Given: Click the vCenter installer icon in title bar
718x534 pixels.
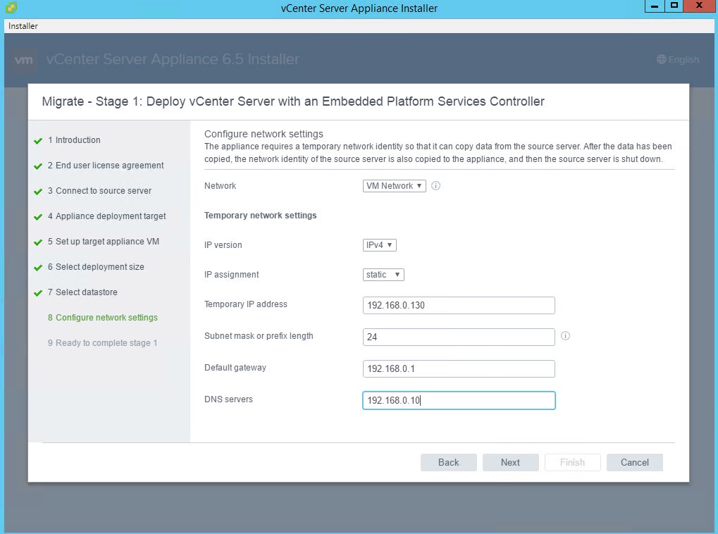Looking at the screenshot, I should (x=11, y=8).
